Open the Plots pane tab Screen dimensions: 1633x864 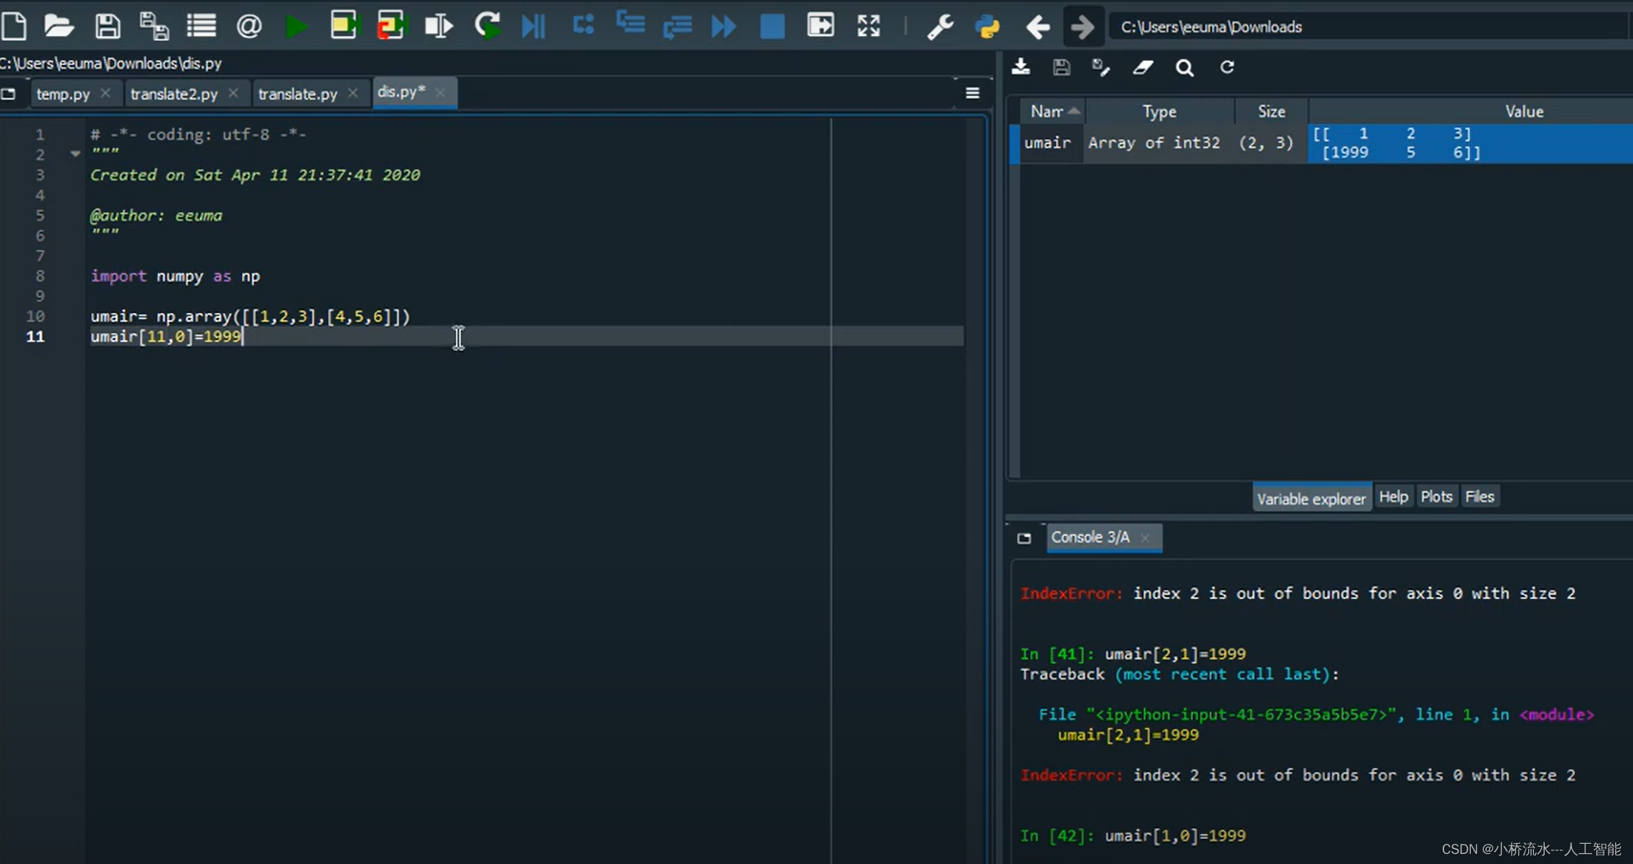[1436, 497]
